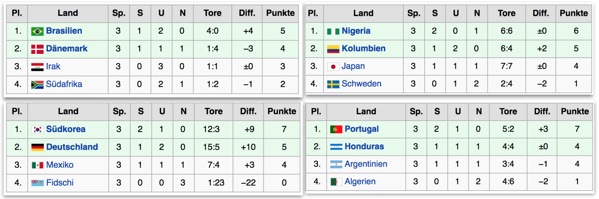599x199 pixels.
Task: Click the Japan flag icon
Action: [333, 66]
